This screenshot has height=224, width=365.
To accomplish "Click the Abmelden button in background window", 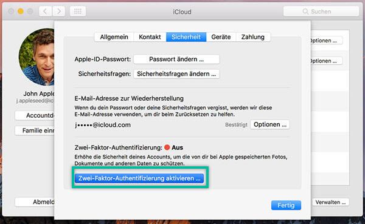I will coord(35,202).
